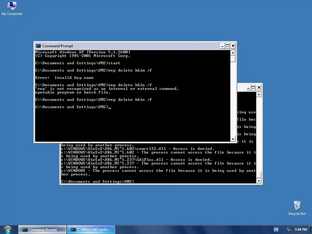This screenshot has width=312, height=234.
Task: Click the last prompt in background console
Action: pyautogui.click(x=98, y=182)
